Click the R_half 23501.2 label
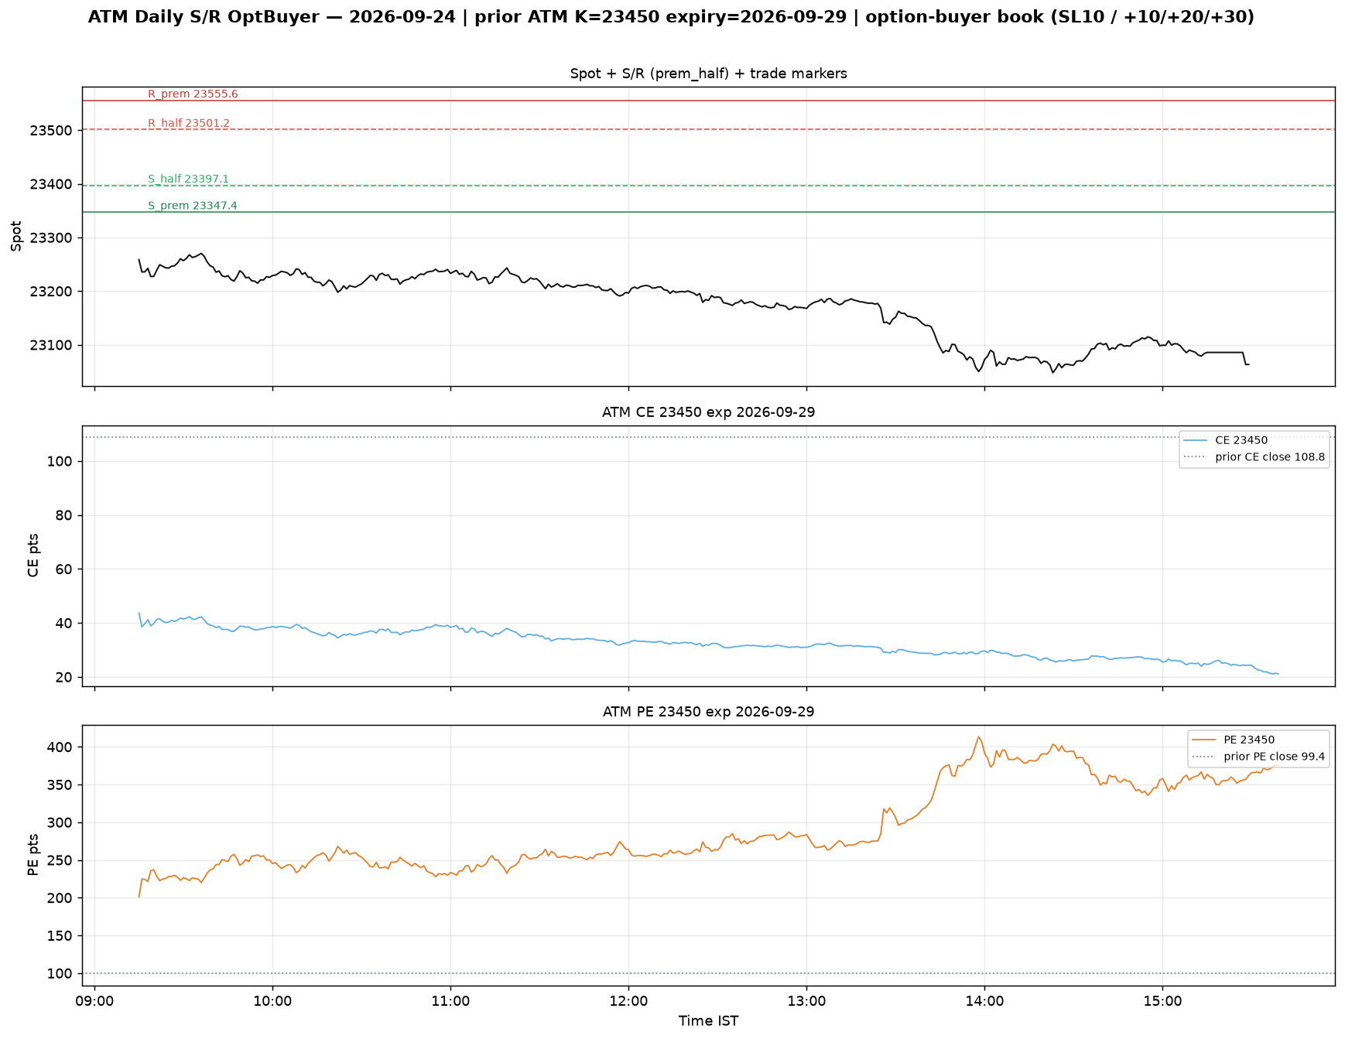Viewport: 1345px width, 1039px height. [x=189, y=123]
